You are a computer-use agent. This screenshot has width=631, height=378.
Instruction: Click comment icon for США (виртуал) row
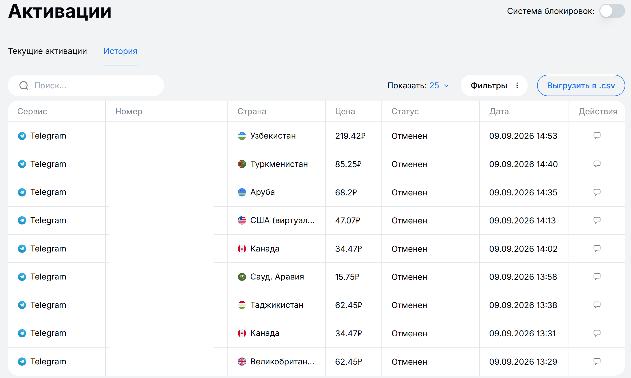click(597, 220)
